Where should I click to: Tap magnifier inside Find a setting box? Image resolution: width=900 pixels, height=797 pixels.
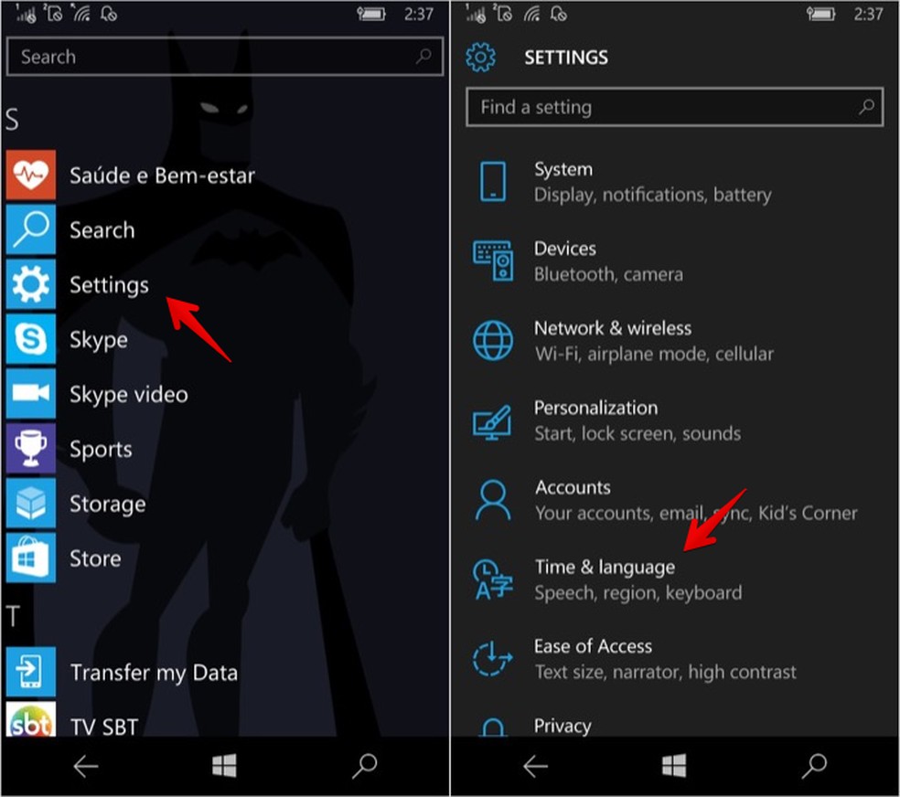(866, 106)
